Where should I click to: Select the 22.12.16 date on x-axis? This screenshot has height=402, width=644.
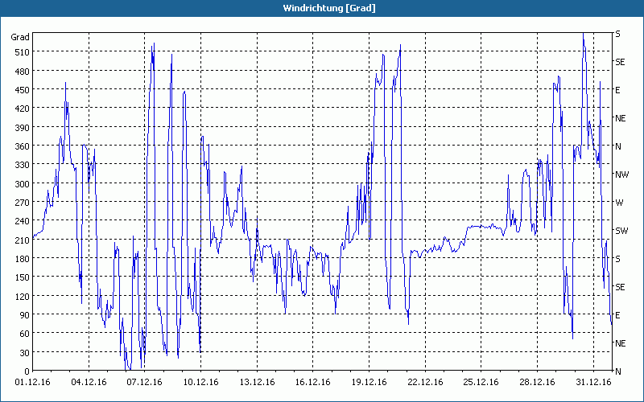tap(425, 383)
